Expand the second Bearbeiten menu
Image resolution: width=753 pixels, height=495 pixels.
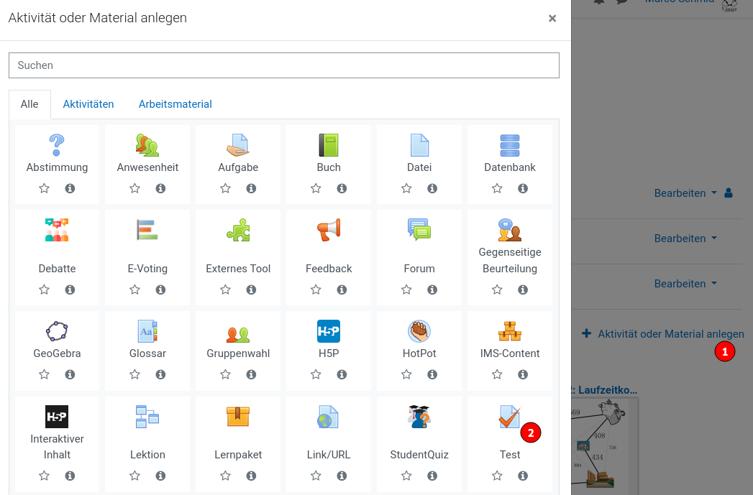point(685,239)
